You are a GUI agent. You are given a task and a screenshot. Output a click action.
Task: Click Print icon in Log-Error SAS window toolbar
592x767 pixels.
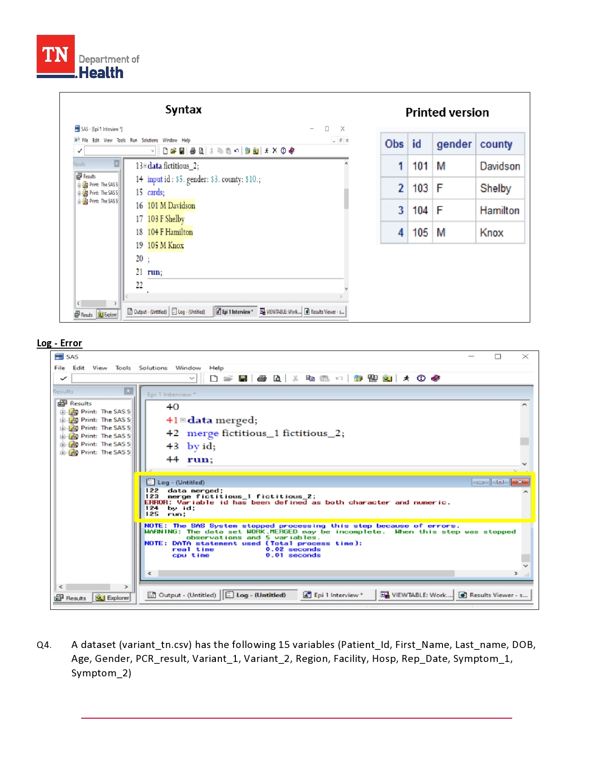262,378
